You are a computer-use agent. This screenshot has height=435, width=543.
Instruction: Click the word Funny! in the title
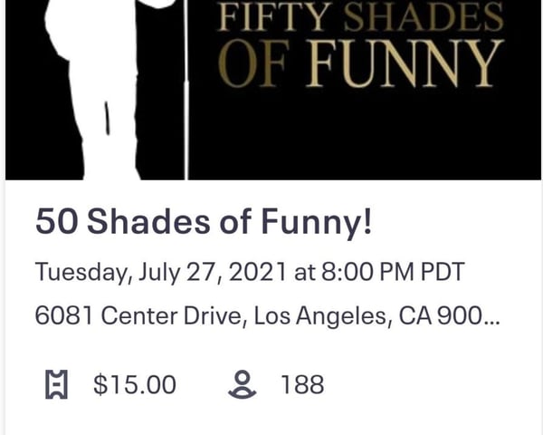click(316, 221)
